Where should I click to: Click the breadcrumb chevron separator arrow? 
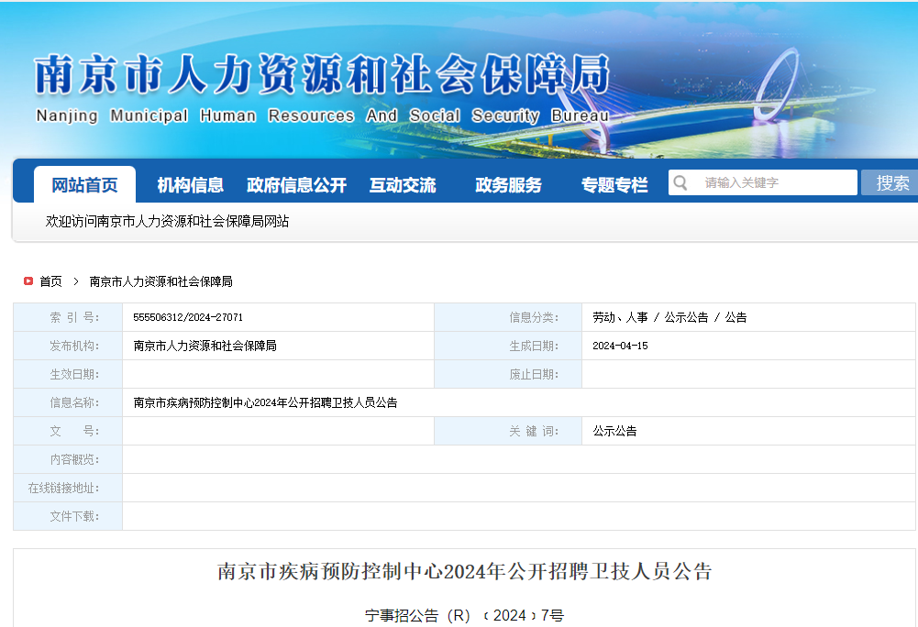click(x=76, y=281)
